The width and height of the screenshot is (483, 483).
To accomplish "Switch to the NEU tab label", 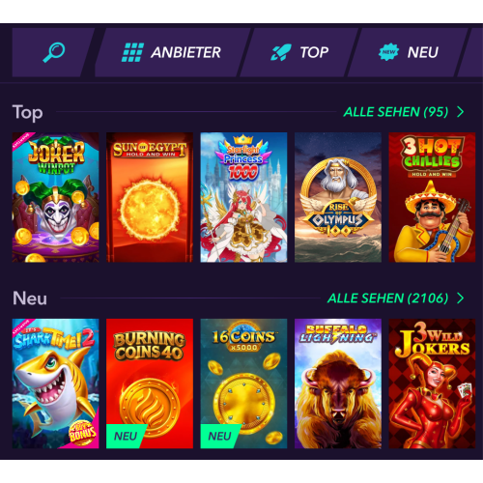I will click(x=423, y=52).
